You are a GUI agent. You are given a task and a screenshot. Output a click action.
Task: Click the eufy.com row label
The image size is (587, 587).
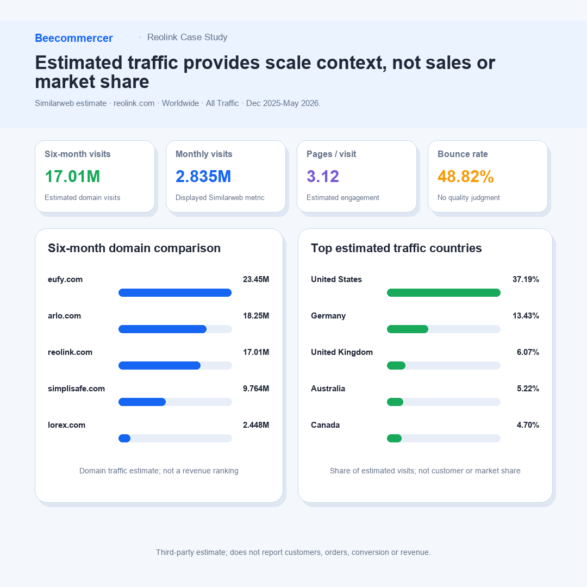pyautogui.click(x=65, y=279)
